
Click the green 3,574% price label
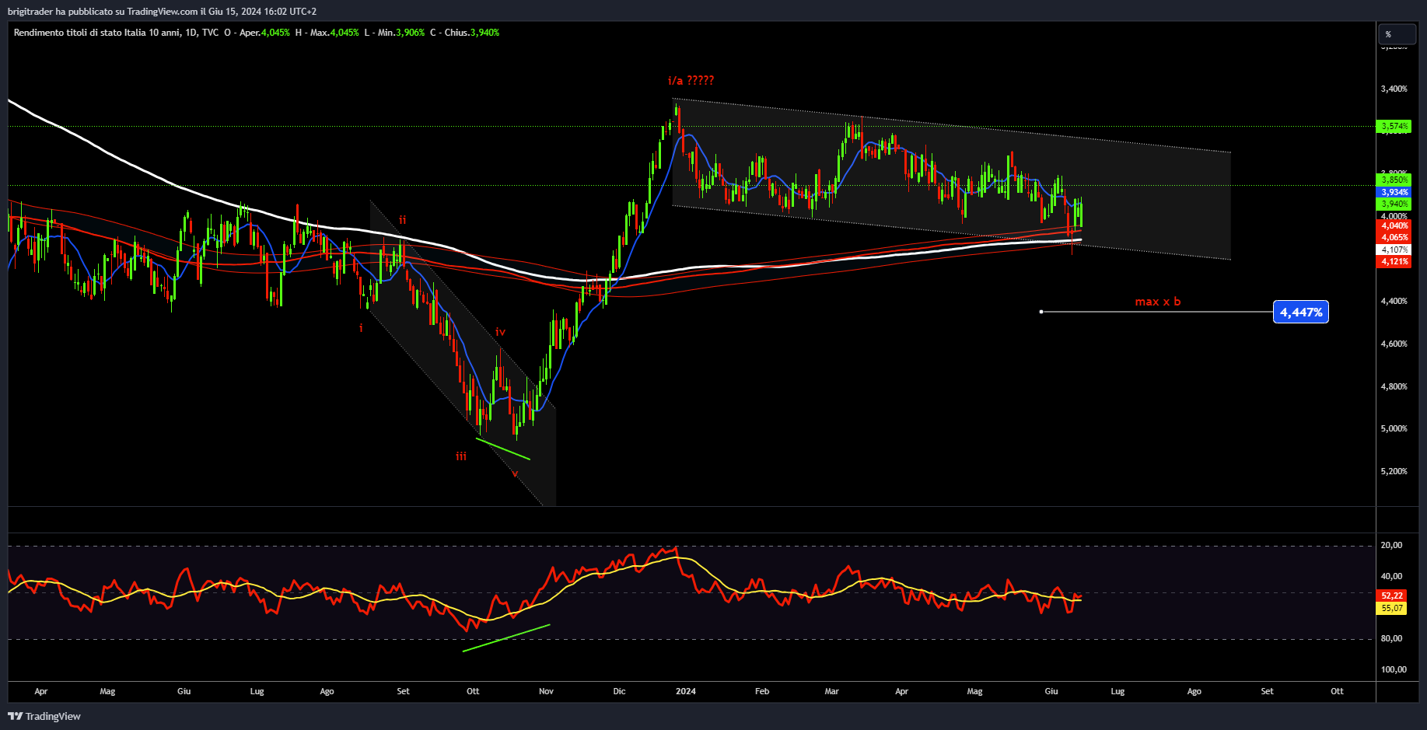click(1394, 126)
